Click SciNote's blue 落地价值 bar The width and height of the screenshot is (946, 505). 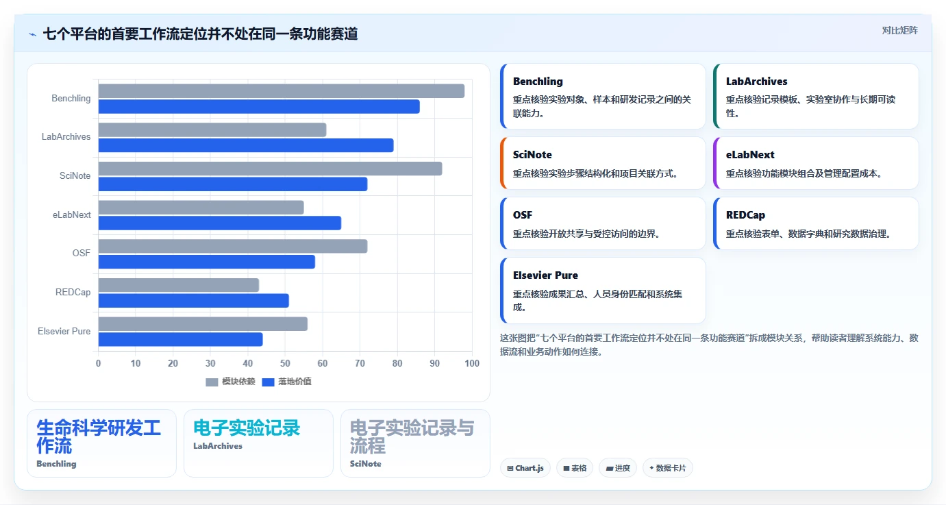(x=233, y=184)
